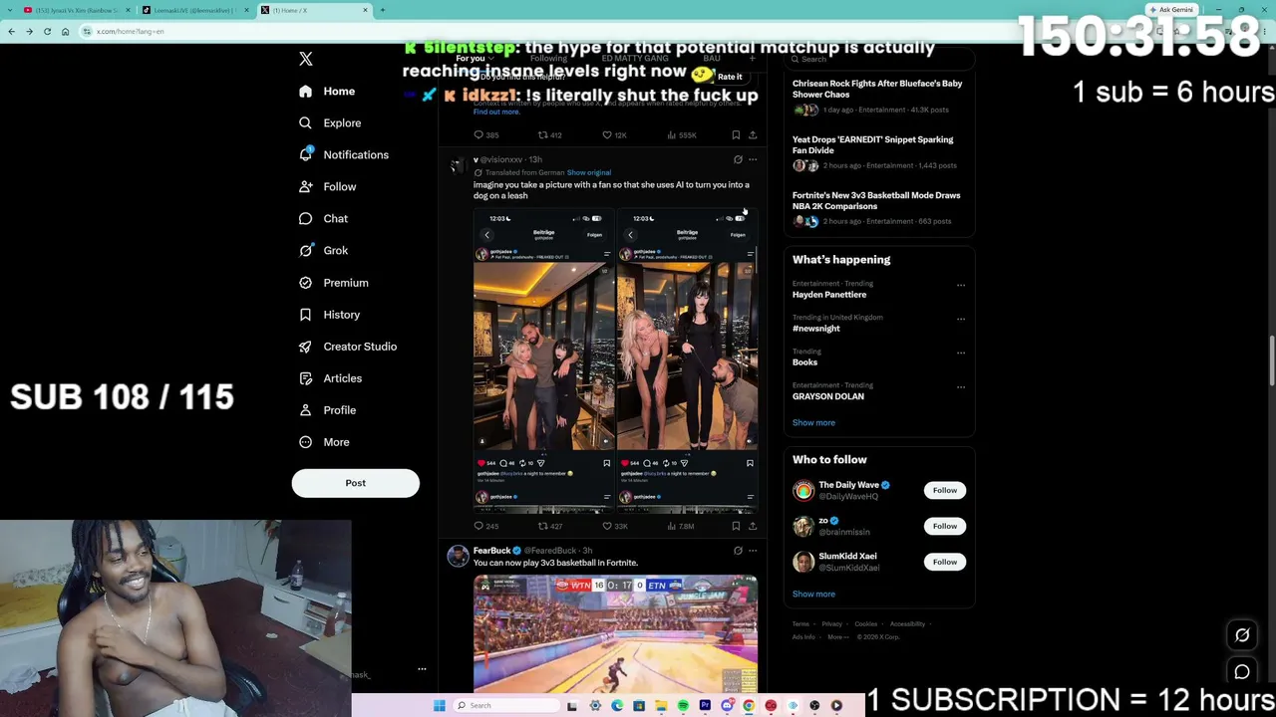Open the left image of the @visionxxv post
This screenshot has height=717, width=1276.
click(x=543, y=359)
